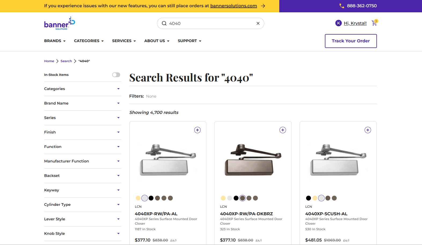Click the 'Showing 4,700 results' text
This screenshot has height=245, width=422.
[x=154, y=113]
